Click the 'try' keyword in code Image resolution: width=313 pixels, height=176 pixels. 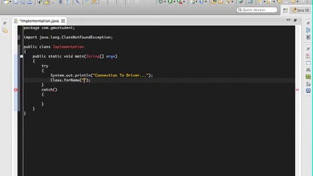point(45,66)
